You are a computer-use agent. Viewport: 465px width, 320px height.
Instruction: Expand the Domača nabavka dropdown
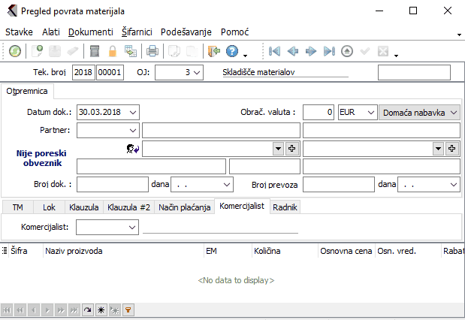coord(454,112)
